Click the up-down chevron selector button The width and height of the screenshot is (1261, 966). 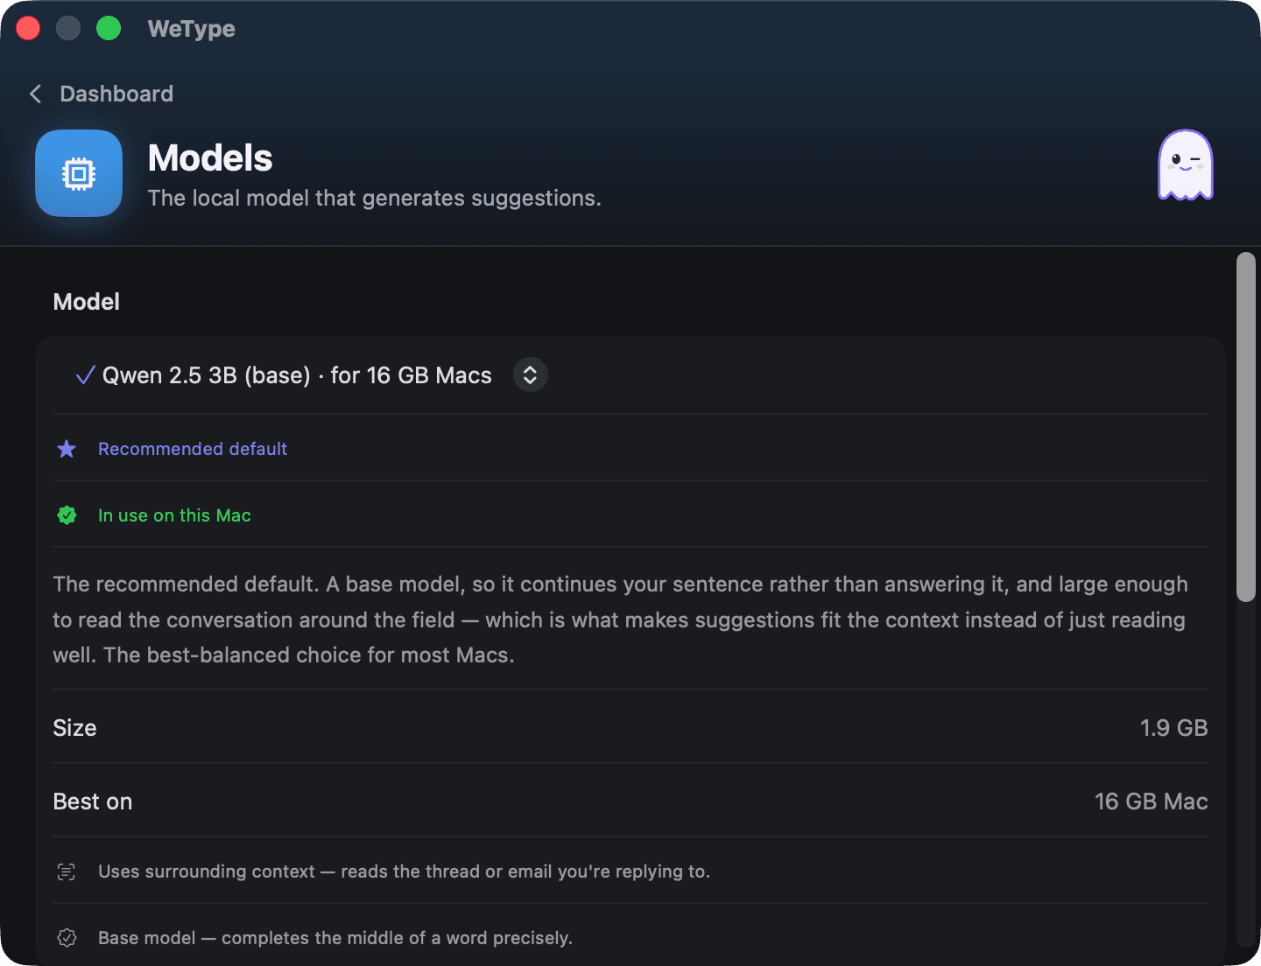530,375
